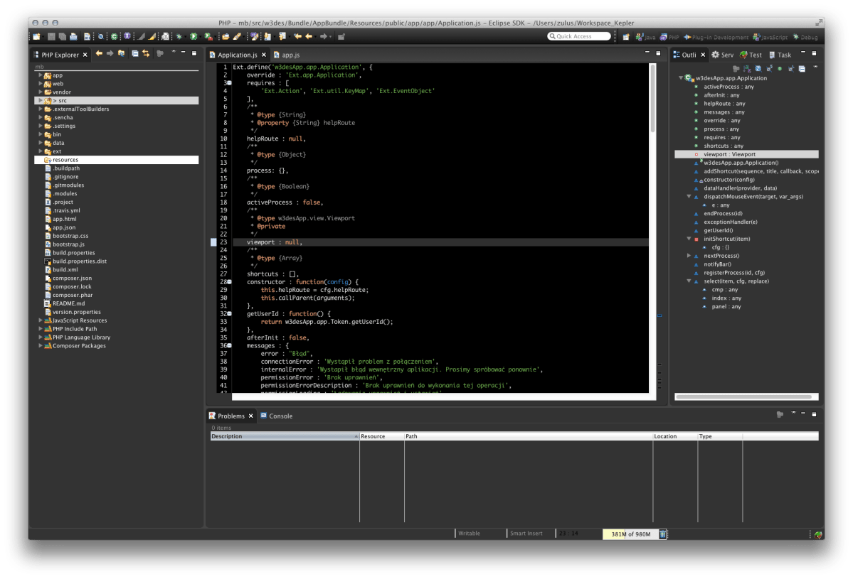Click the open folder toolbar icon
This screenshot has width=853, height=579.
pyautogui.click(x=226, y=36)
